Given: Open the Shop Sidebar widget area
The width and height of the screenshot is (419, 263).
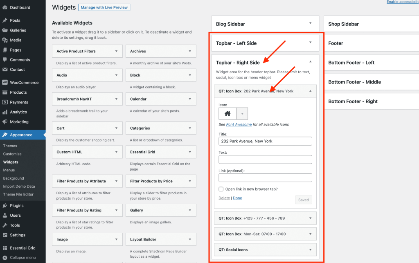Looking at the screenshot, I should [x=372, y=24].
